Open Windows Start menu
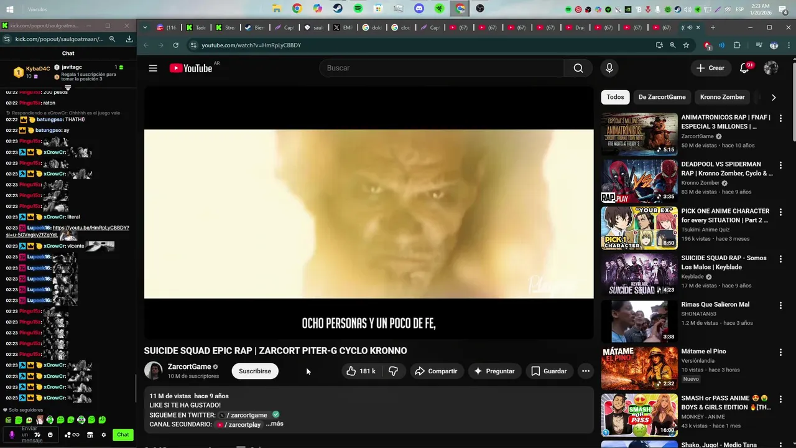Viewport: 796px width, 448px height. tap(9, 9)
